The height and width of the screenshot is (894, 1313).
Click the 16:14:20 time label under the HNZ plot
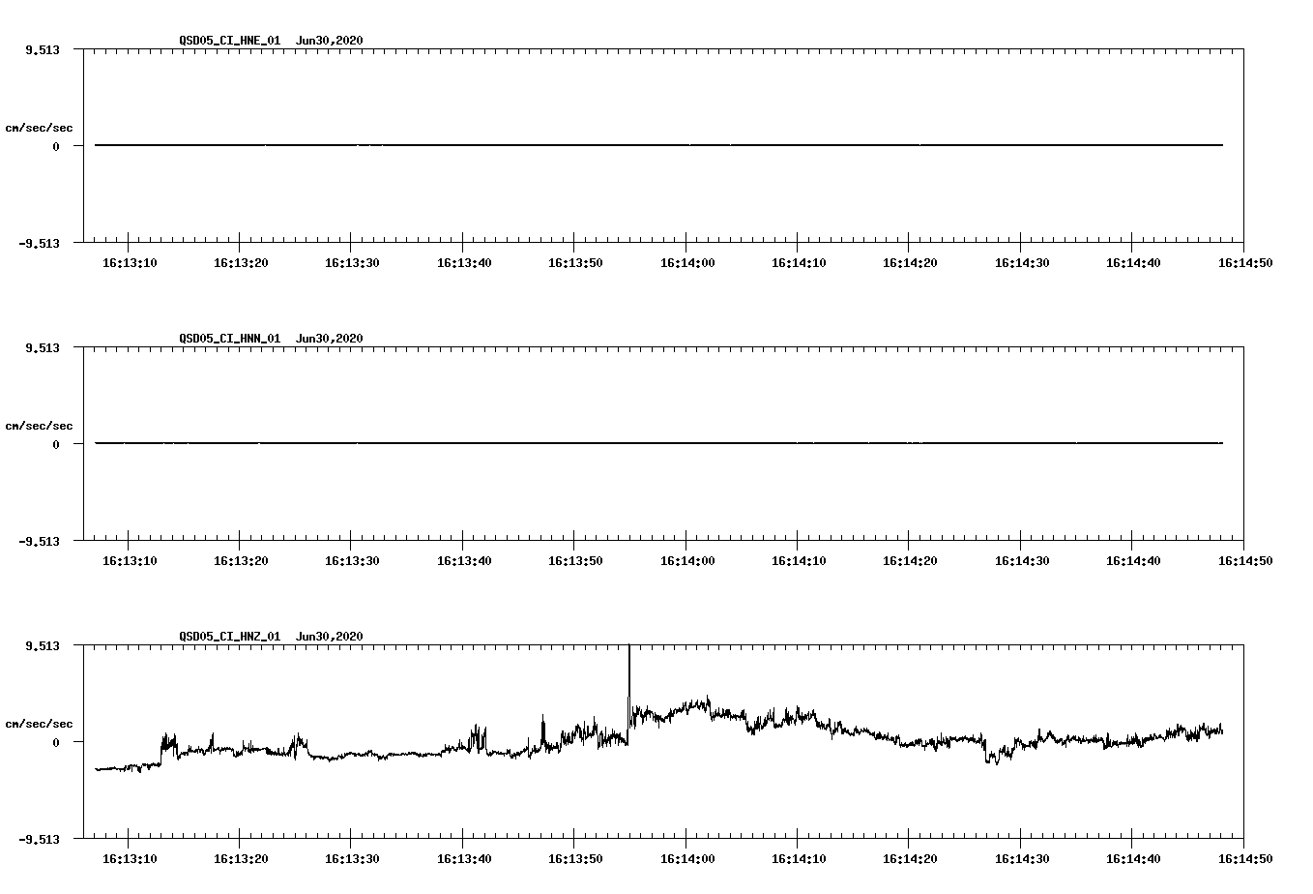pos(910,858)
